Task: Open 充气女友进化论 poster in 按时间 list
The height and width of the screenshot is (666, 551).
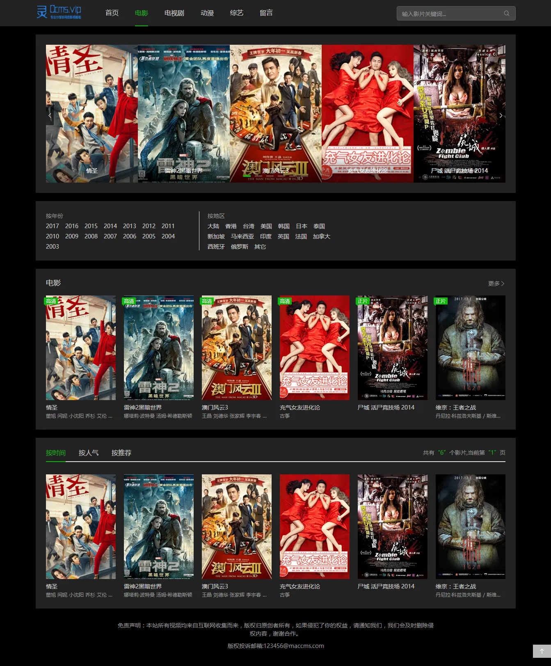Action: [315, 526]
